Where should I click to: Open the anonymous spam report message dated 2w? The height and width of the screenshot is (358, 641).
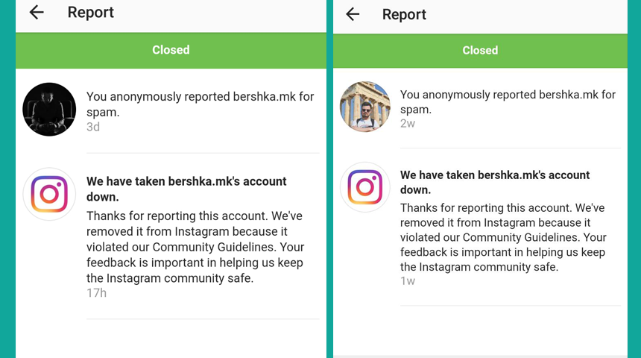pyautogui.click(x=508, y=102)
